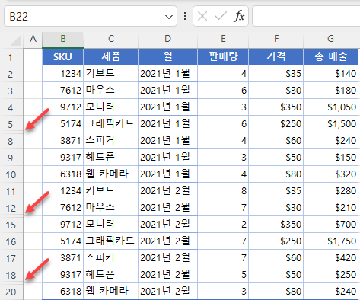Image resolution: width=360 pixels, height=300 pixels.
Task: Click the 제품 header cell
Action: [111, 57]
